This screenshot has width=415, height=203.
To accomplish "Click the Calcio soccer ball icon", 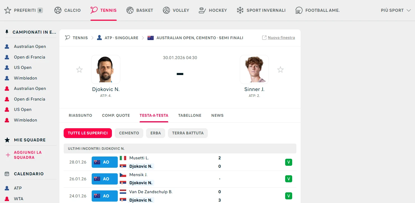I will coord(58,10).
